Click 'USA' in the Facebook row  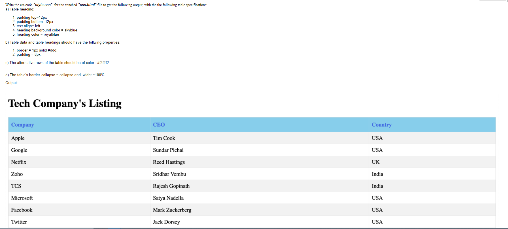(432, 210)
